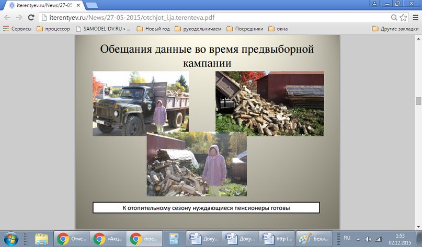Bookmark this page with the star icon
The image size is (422, 247).
(403, 17)
